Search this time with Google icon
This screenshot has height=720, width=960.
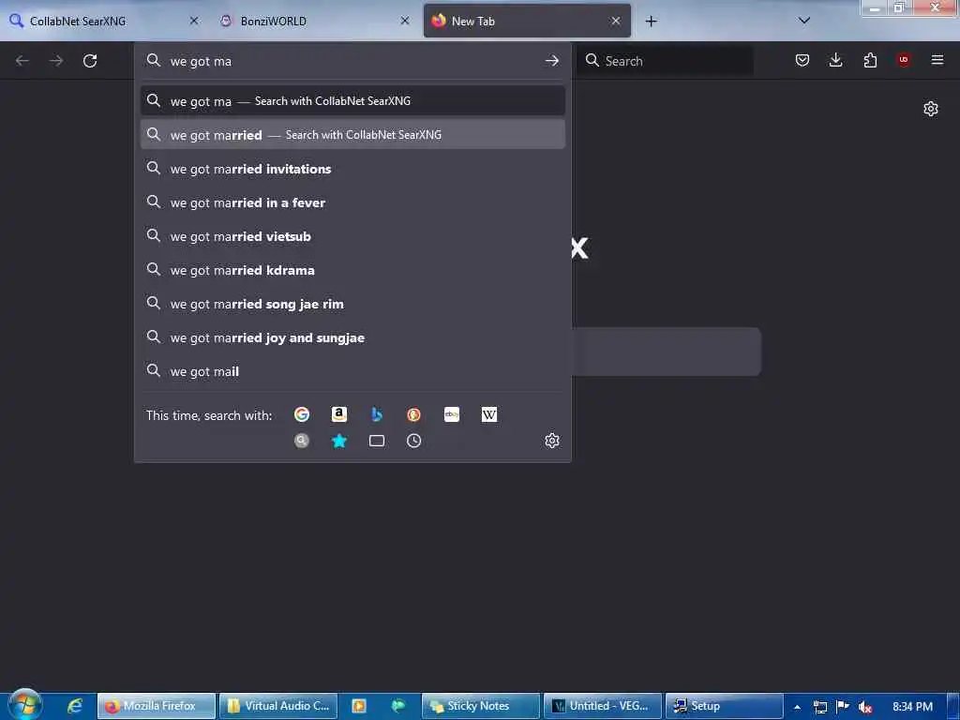coord(301,414)
